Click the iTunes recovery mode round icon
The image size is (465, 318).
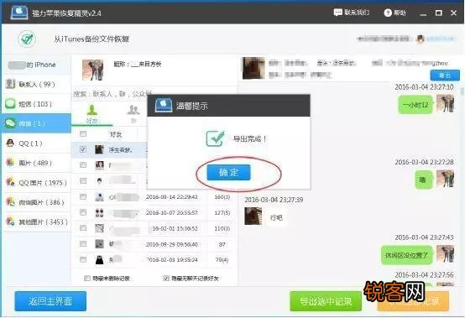click(27, 39)
